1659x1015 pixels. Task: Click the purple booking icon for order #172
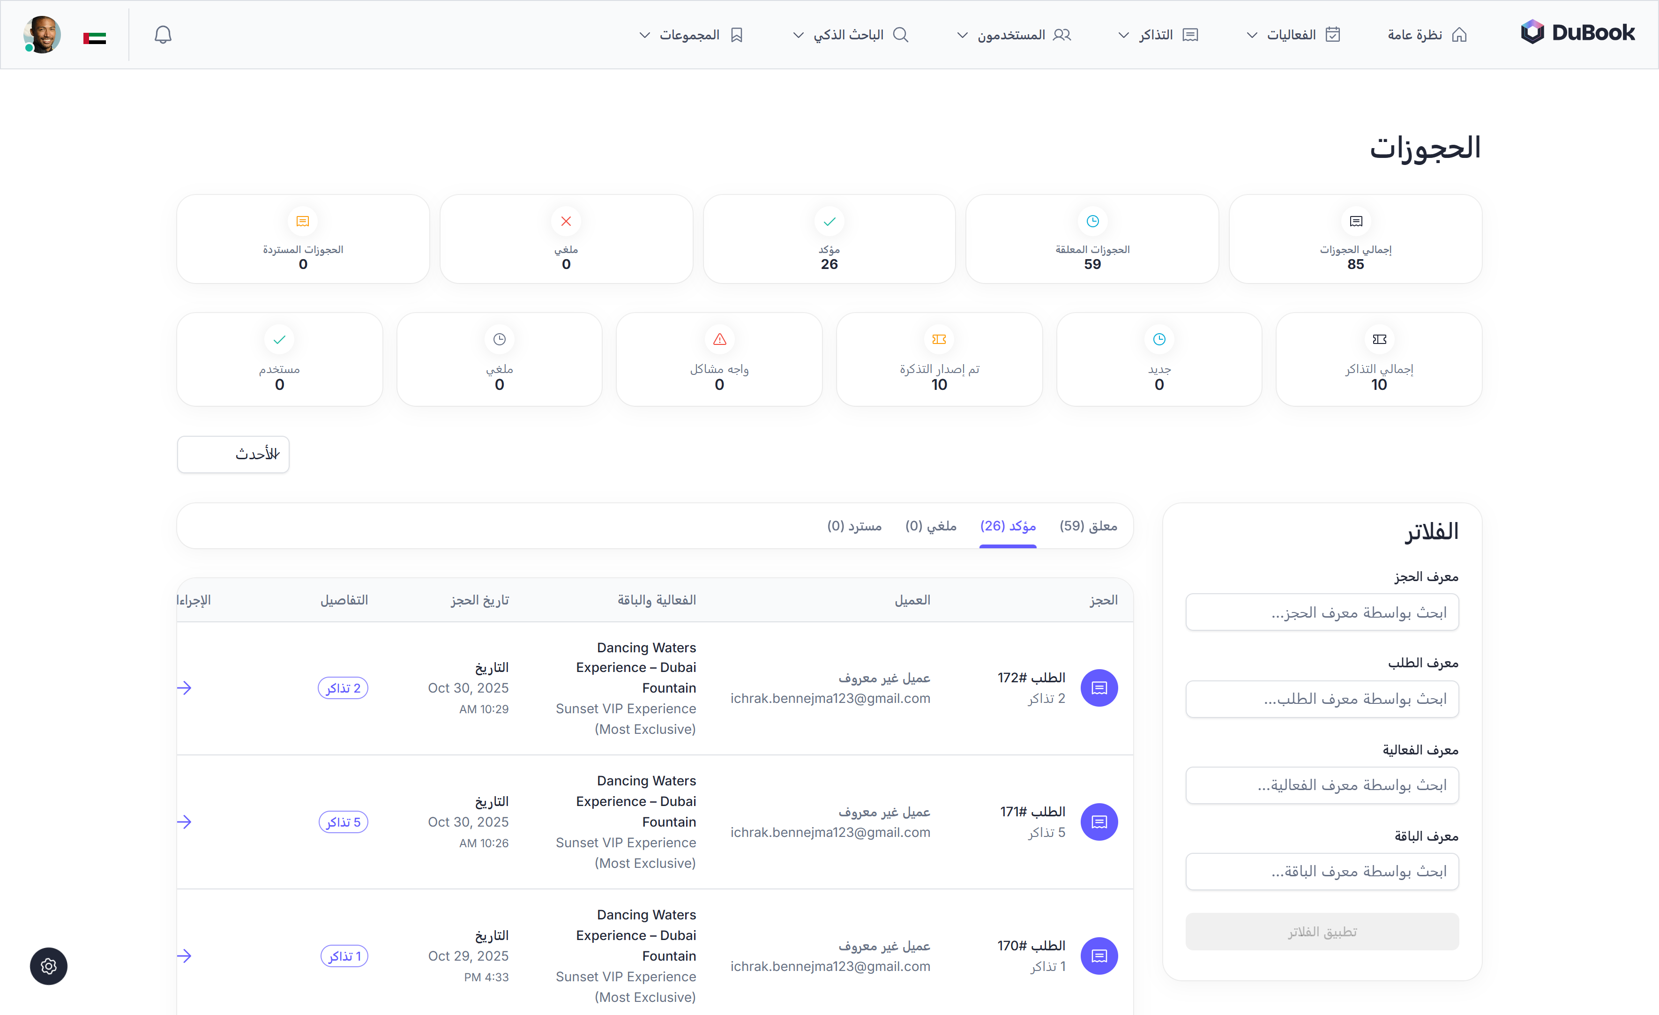(1099, 687)
